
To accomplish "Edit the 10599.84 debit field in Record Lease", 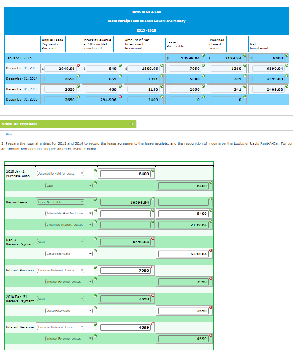I will point(125,202).
